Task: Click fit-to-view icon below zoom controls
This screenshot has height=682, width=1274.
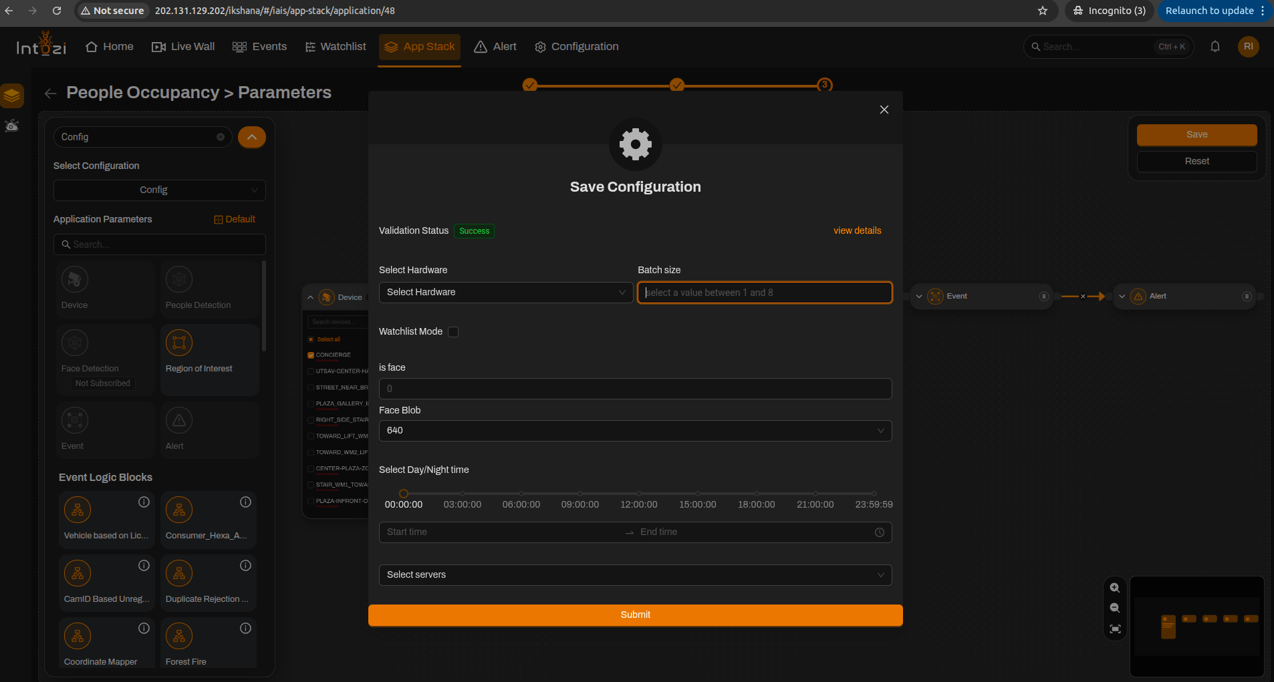Action: pos(1115,629)
